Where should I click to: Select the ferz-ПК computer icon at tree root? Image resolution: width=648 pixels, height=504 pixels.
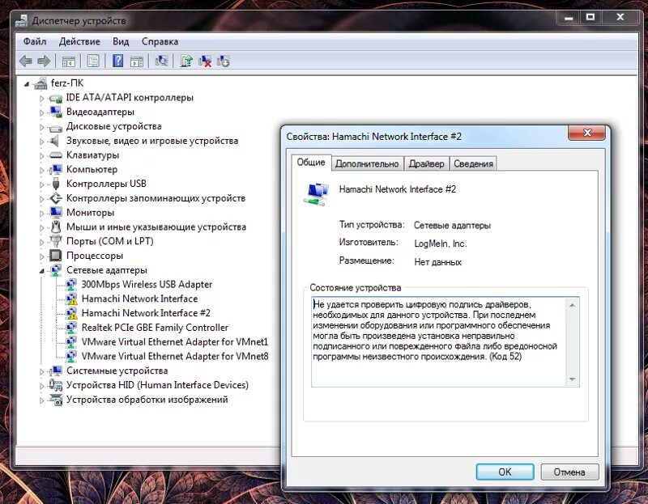coord(40,83)
